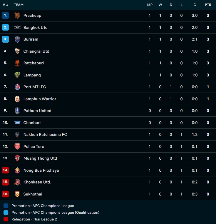Click the Ratchaburi club crest icon
The image size is (216, 224).
(x=17, y=63)
